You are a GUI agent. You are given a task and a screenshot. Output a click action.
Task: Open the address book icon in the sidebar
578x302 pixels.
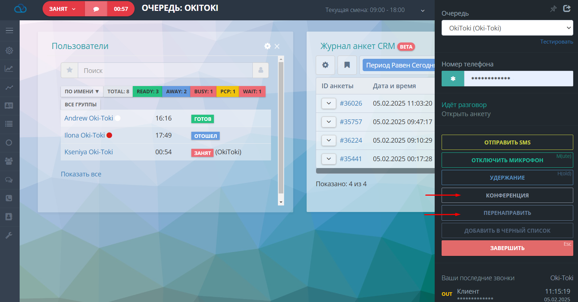[9, 217]
